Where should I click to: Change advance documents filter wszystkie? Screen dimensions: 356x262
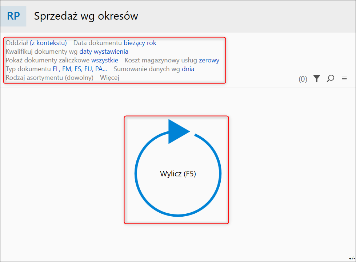point(105,60)
